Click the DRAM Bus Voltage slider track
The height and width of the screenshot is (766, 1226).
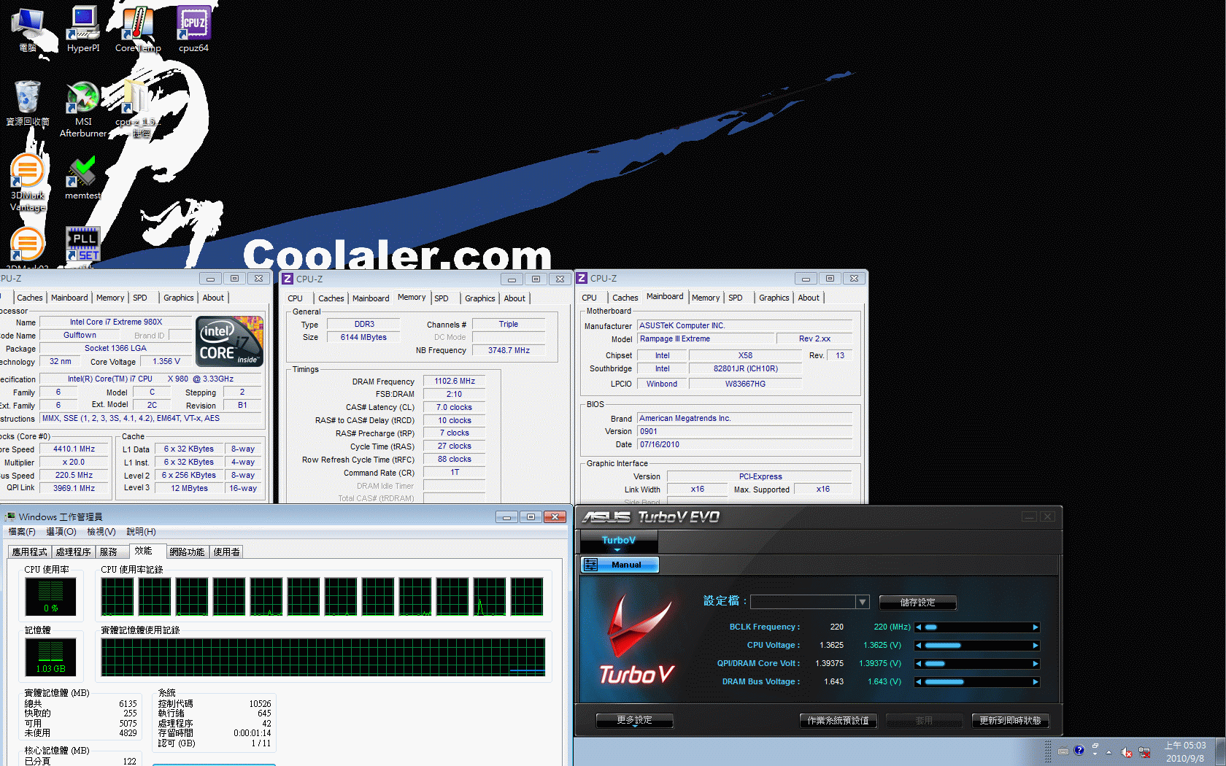pos(977,682)
